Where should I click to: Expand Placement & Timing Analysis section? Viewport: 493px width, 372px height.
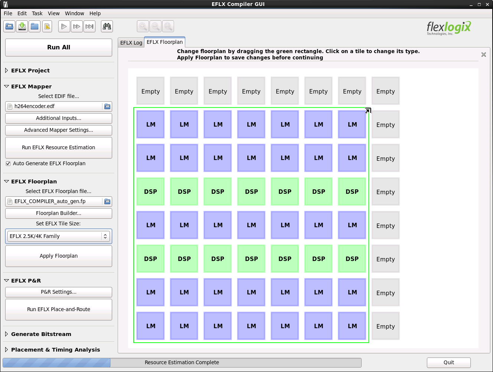[x=6, y=350]
